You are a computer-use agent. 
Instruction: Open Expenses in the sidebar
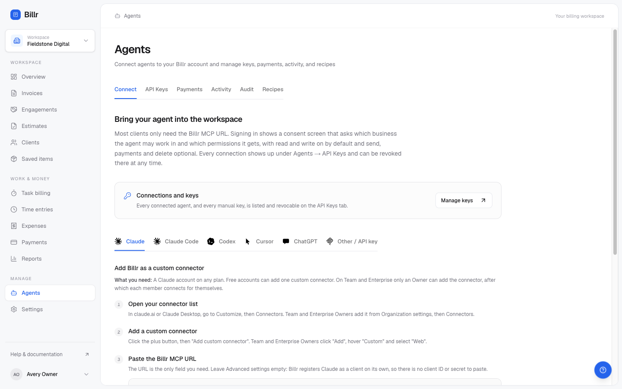point(50,226)
